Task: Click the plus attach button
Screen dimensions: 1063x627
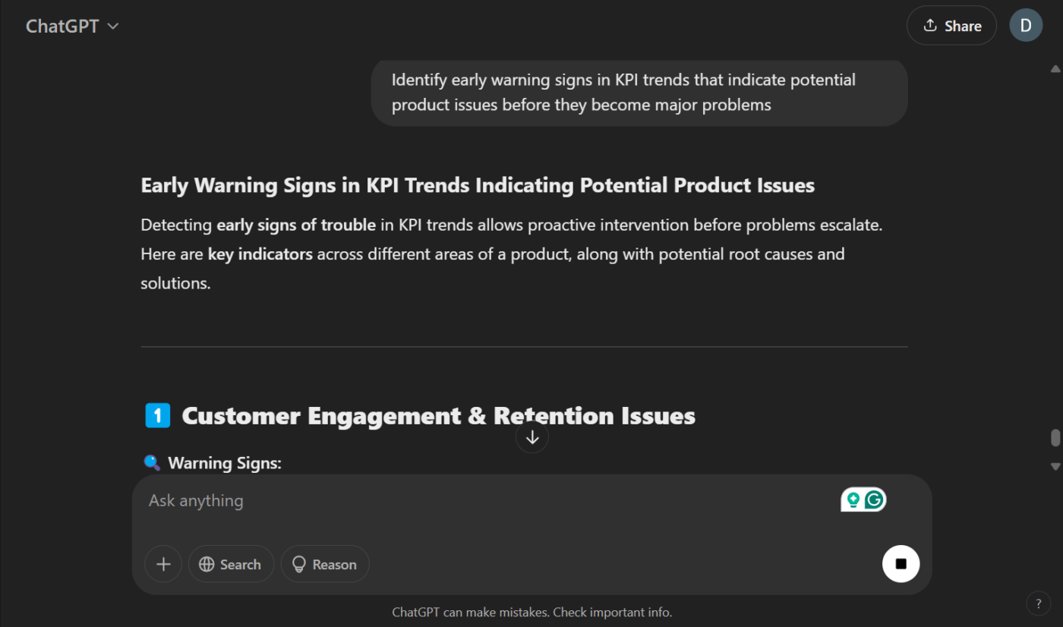Action: click(163, 564)
